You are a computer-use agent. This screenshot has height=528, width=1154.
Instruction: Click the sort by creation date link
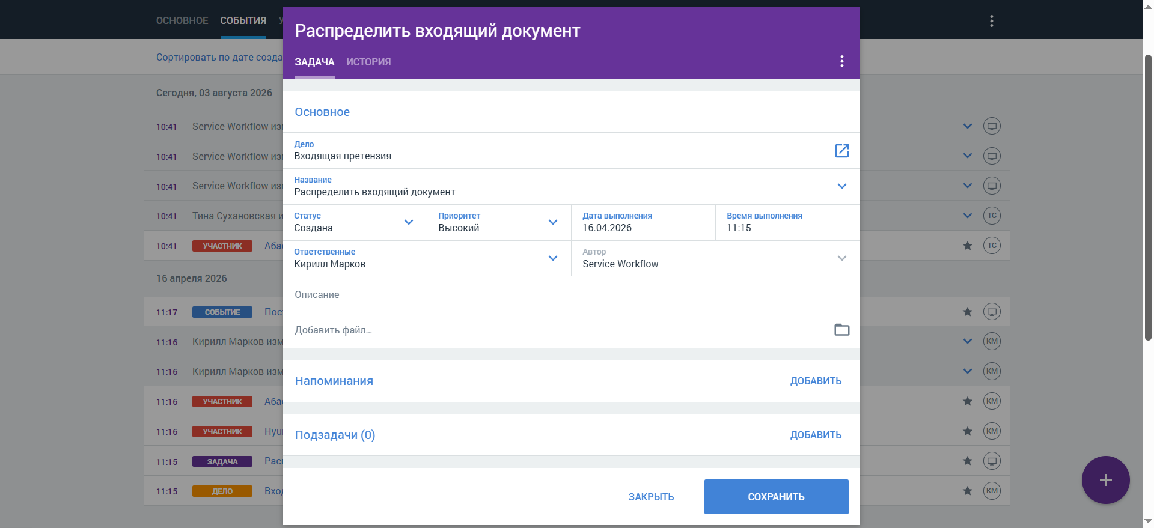tap(219, 57)
